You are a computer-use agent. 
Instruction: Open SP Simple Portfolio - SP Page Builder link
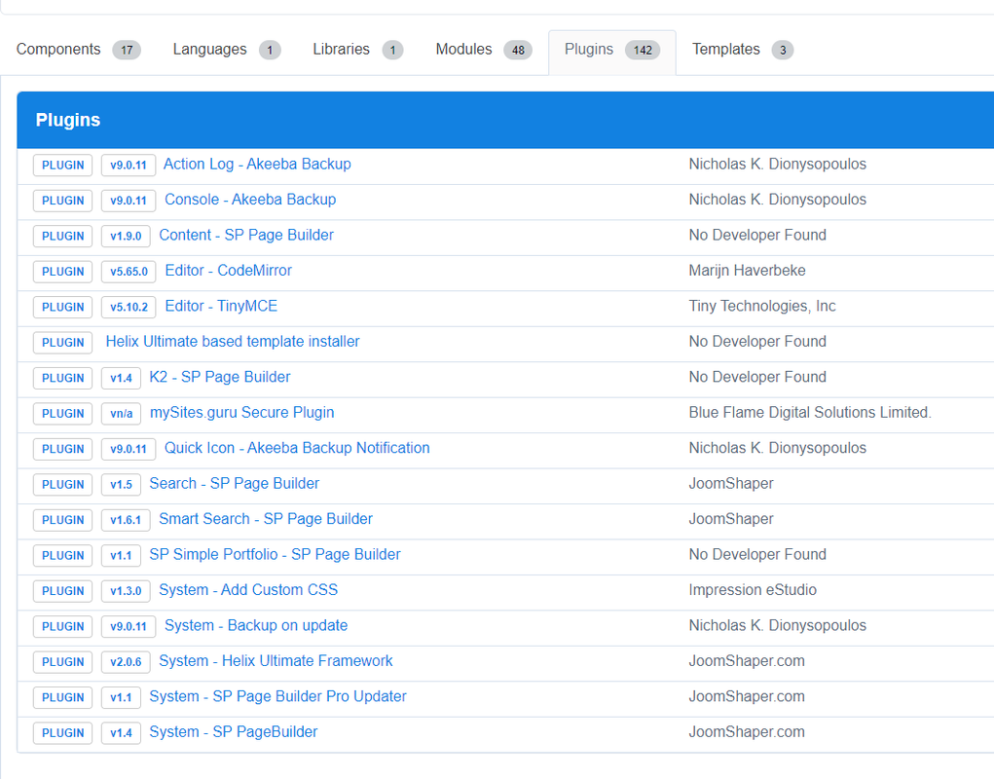(276, 555)
